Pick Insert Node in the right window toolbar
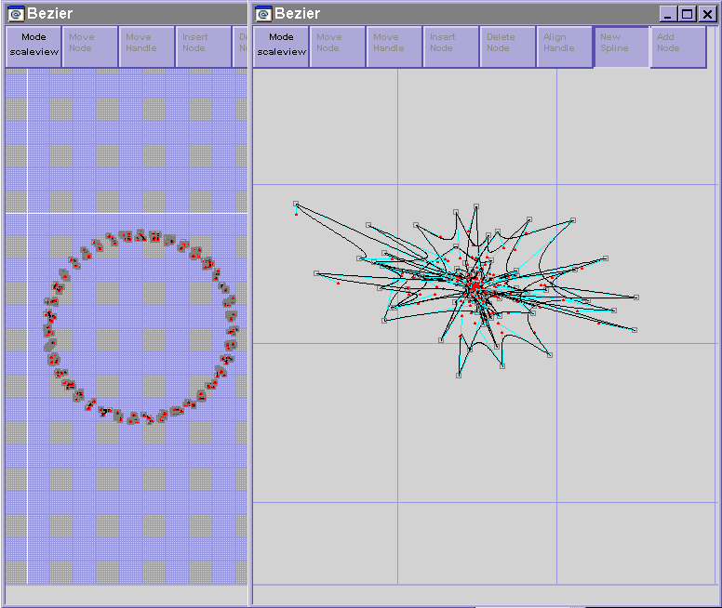The image size is (722, 608). tap(451, 46)
